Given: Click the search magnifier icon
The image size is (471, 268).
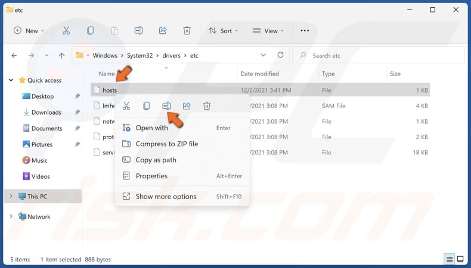Looking at the screenshot, I should (x=303, y=55).
